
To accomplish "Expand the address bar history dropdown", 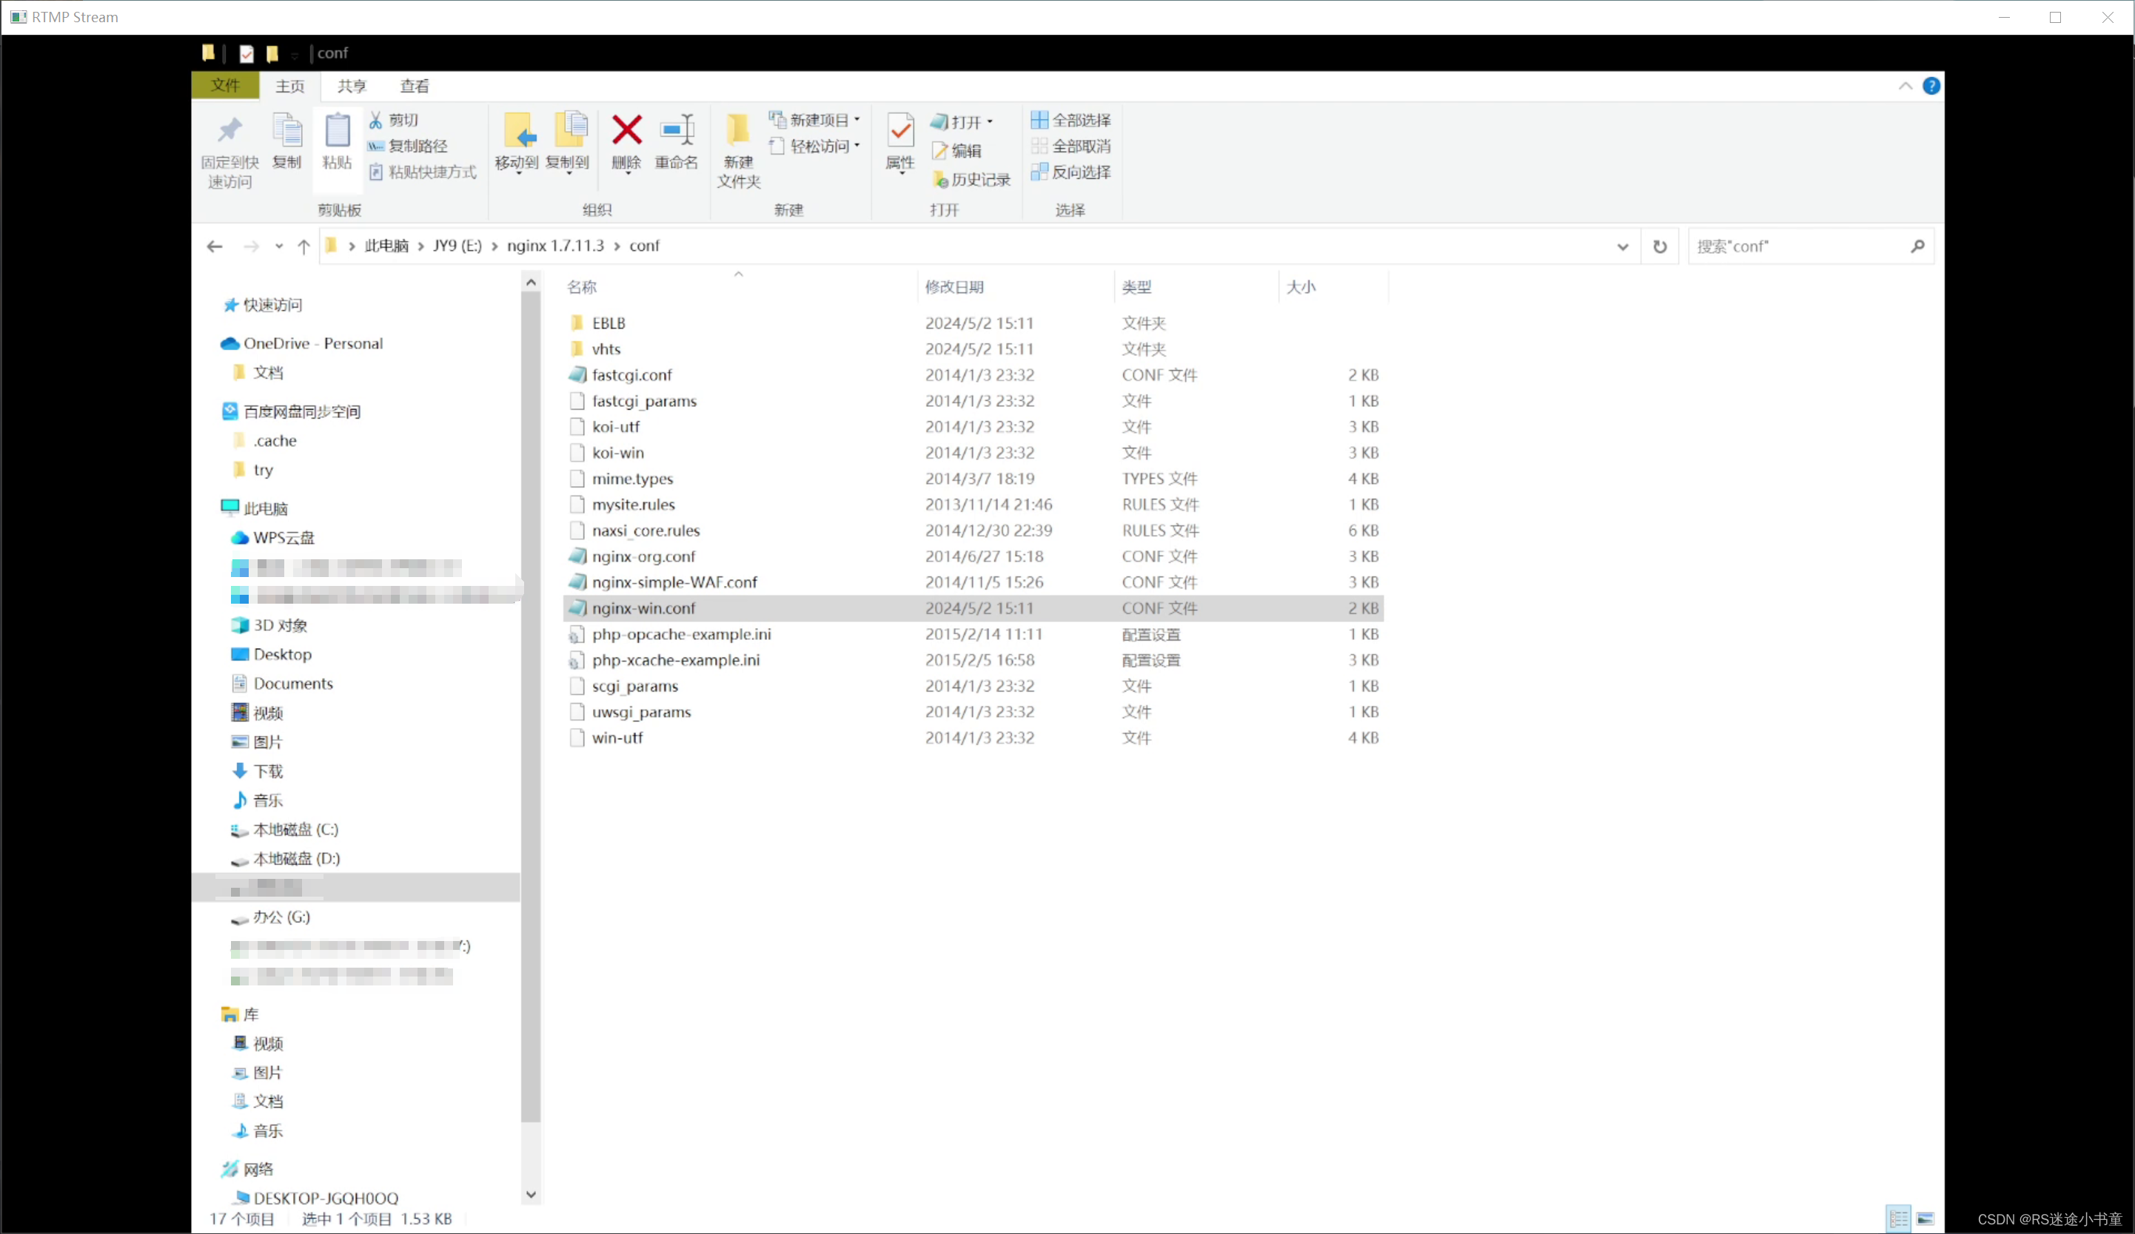I will point(1623,246).
